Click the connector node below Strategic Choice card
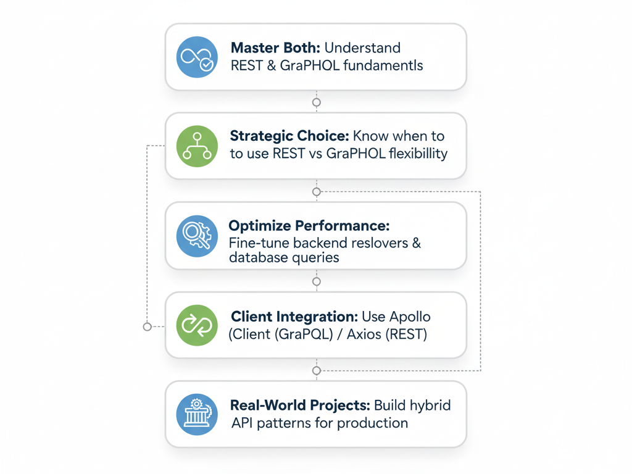The image size is (632, 474). [317, 192]
